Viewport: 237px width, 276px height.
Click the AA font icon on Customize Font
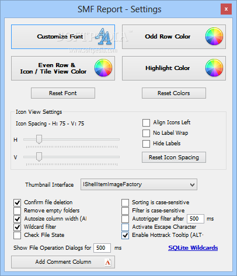tap(103, 36)
